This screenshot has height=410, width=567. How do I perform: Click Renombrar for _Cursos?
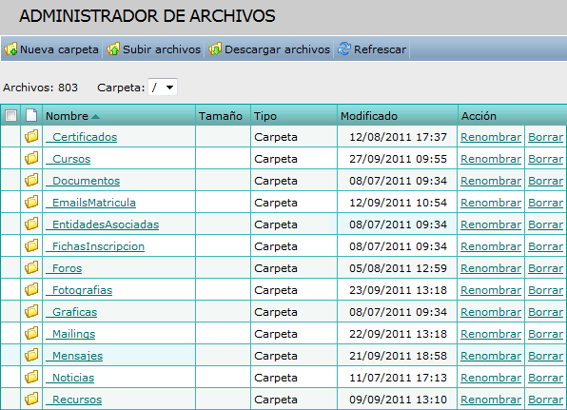pos(491,159)
